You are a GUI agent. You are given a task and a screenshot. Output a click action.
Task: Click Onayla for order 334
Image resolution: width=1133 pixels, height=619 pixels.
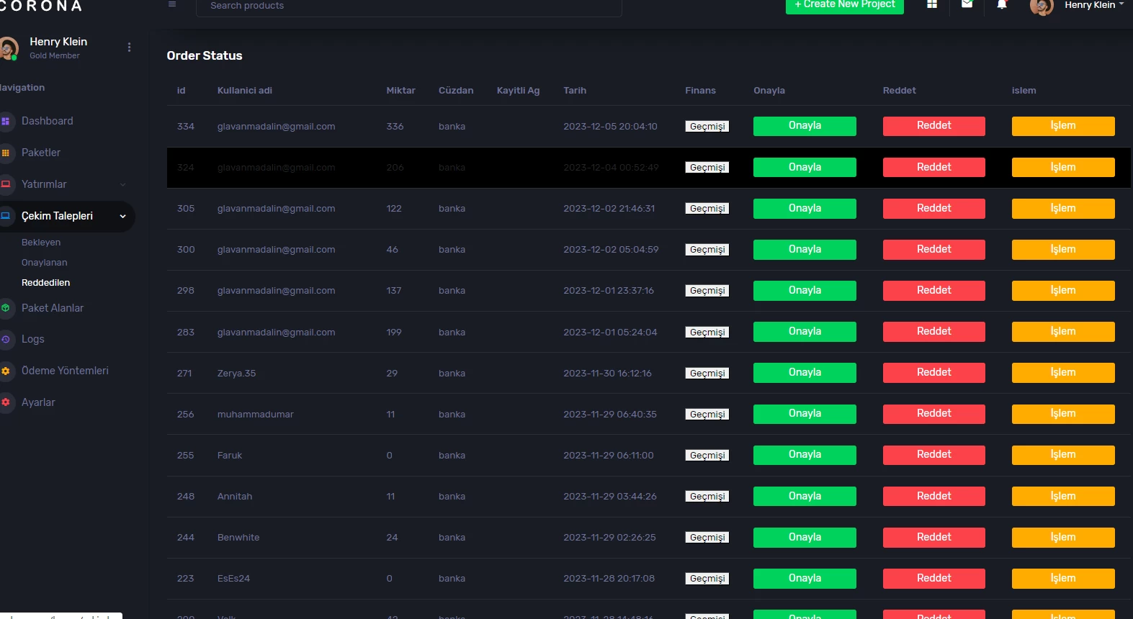point(805,126)
